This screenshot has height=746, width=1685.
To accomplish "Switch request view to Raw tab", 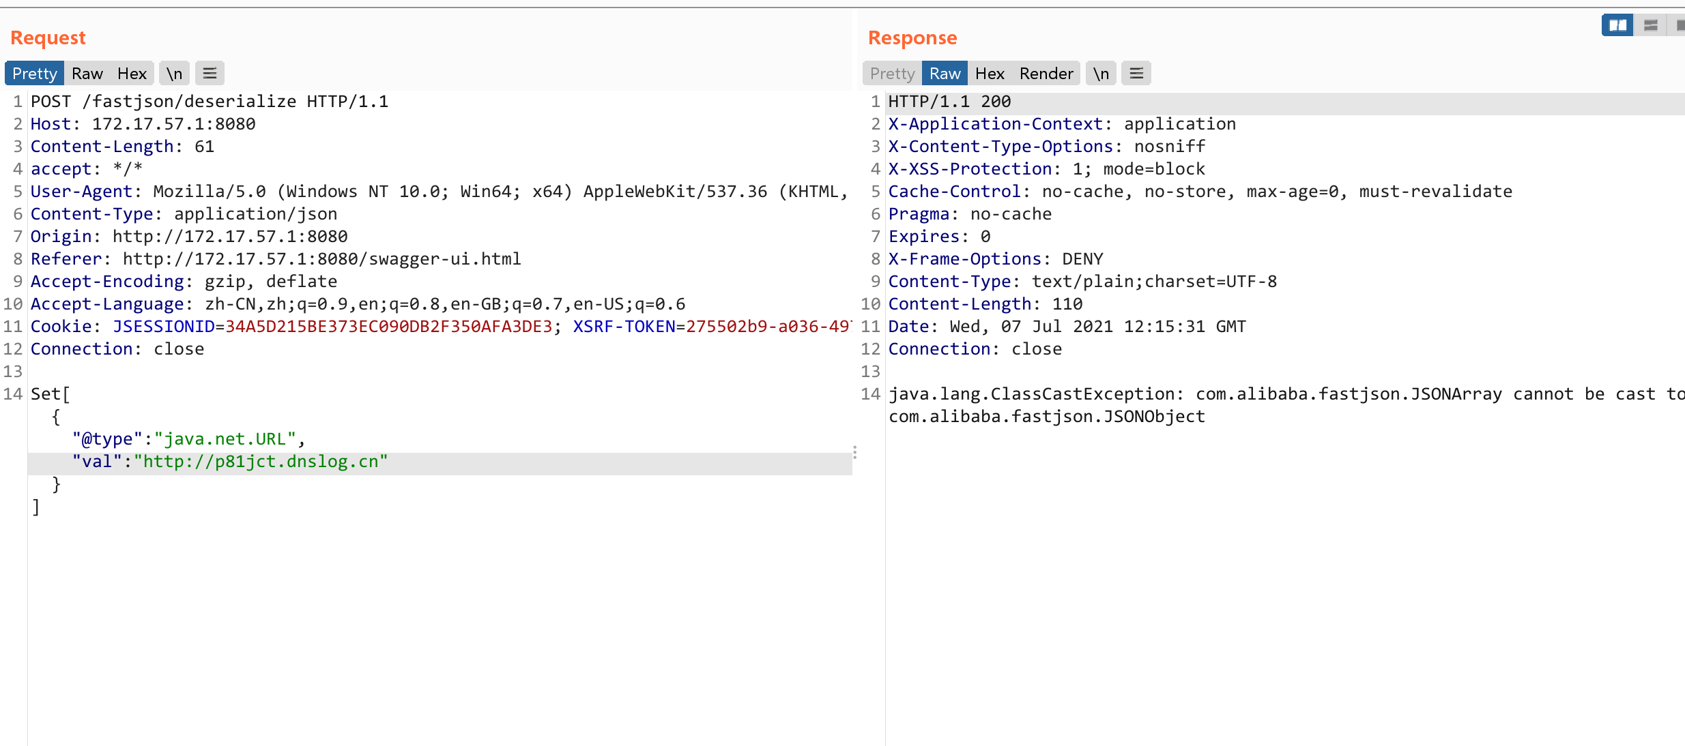I will (x=87, y=74).
